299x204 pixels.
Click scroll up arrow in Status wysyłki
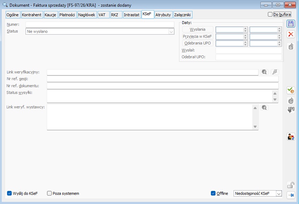tap(275, 93)
